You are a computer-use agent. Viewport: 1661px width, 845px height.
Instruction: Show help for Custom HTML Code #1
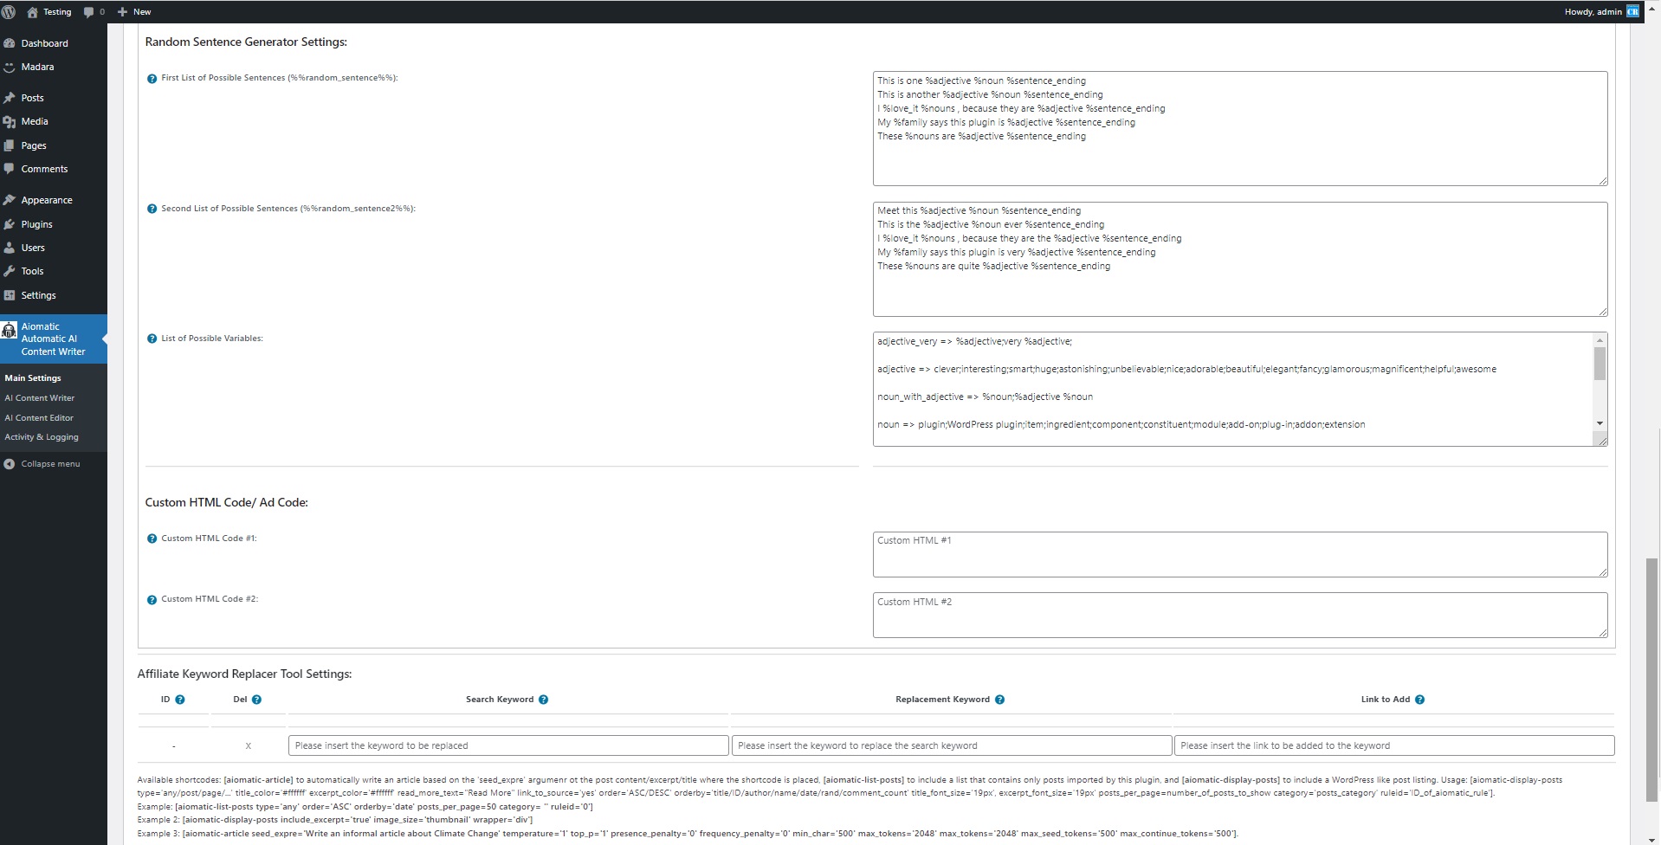pyautogui.click(x=152, y=539)
